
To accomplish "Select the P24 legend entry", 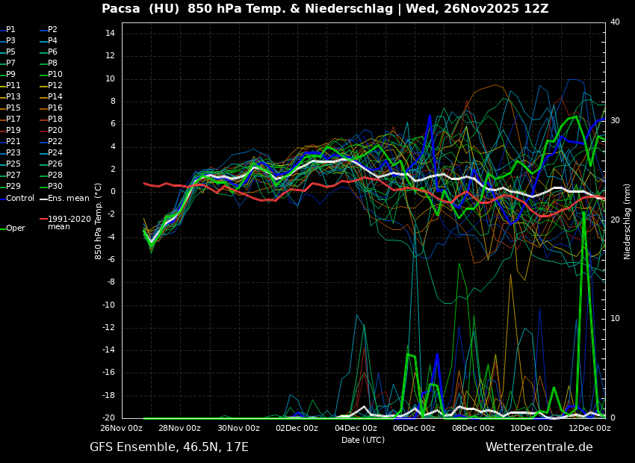I will (55, 153).
